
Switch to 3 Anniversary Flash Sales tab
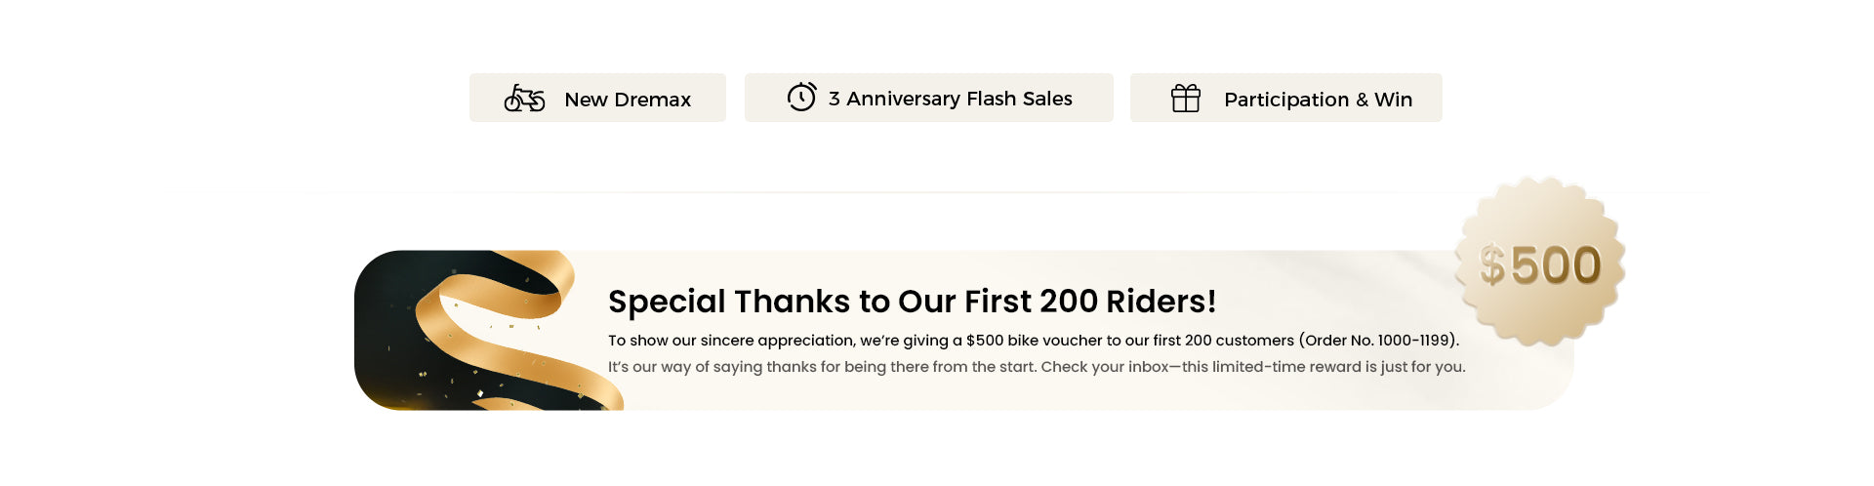928,98
